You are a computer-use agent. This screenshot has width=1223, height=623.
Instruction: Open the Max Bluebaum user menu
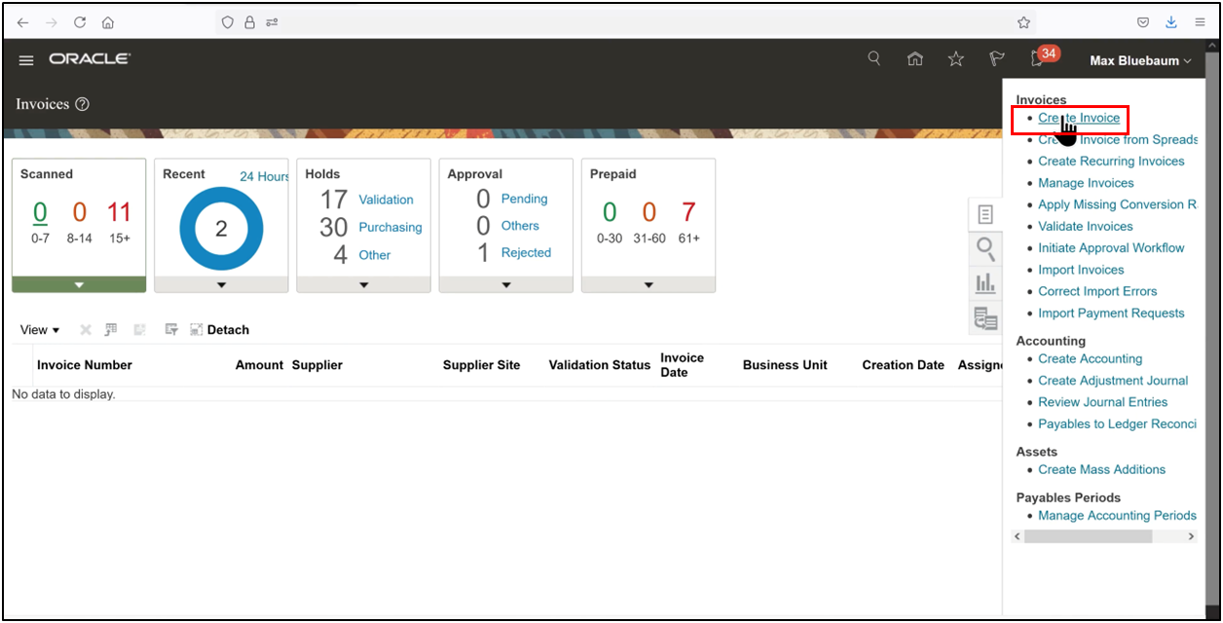(x=1139, y=60)
